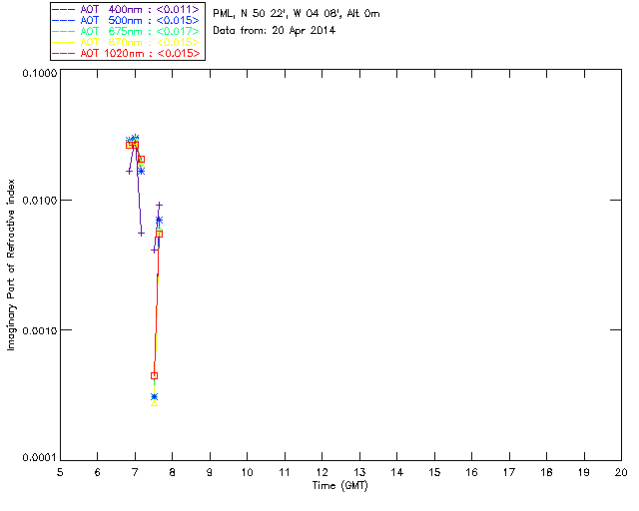The height and width of the screenshot is (511, 639).
Task: Click x-axis tick label 20
Action: pos(621,472)
